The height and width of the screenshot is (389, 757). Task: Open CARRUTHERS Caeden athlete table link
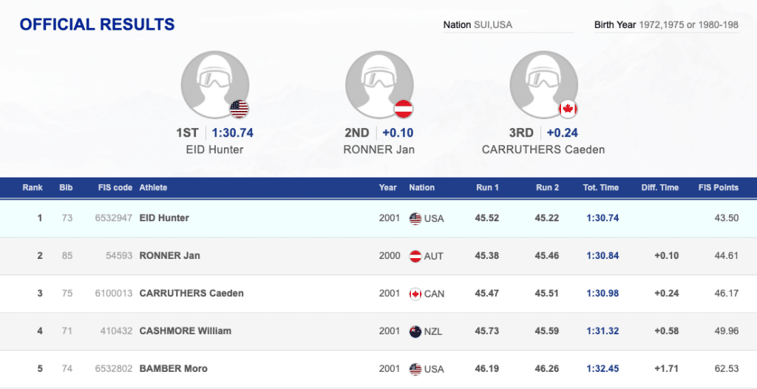tap(191, 294)
